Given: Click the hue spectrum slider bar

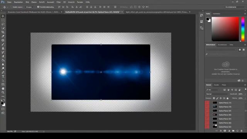Looking at the screenshot, I should pyautogui.click(x=243, y=29).
